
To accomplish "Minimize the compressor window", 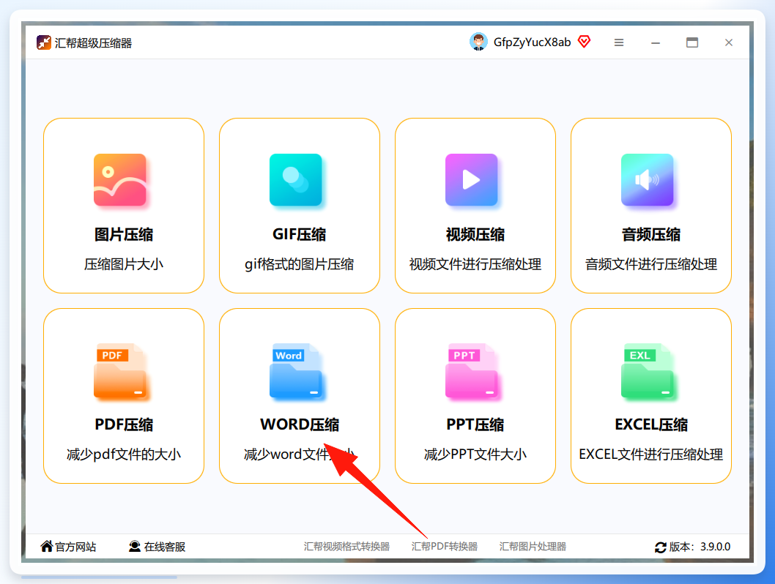I will tap(656, 43).
